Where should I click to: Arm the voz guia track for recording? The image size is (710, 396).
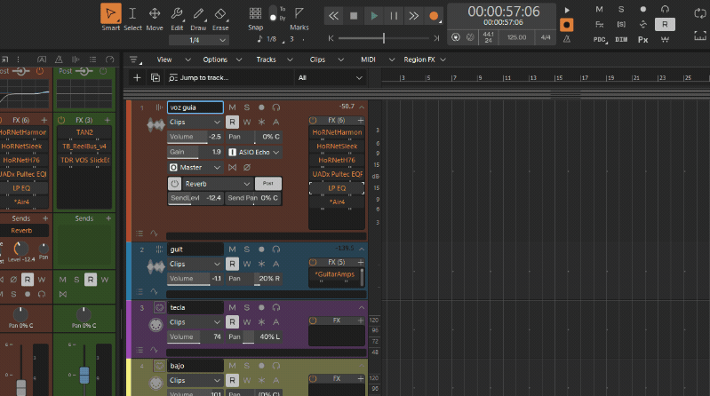261,107
